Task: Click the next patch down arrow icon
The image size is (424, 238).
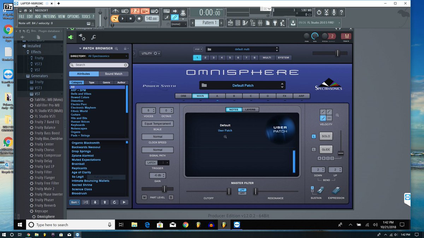Action: click(x=95, y=202)
